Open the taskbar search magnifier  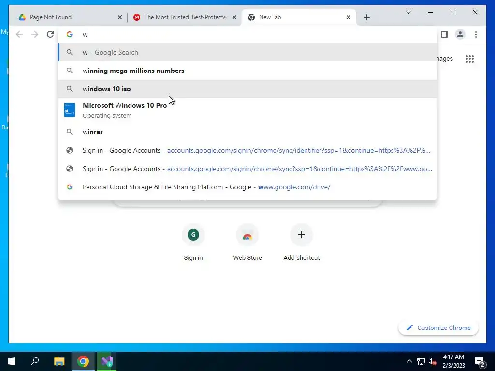(35, 361)
